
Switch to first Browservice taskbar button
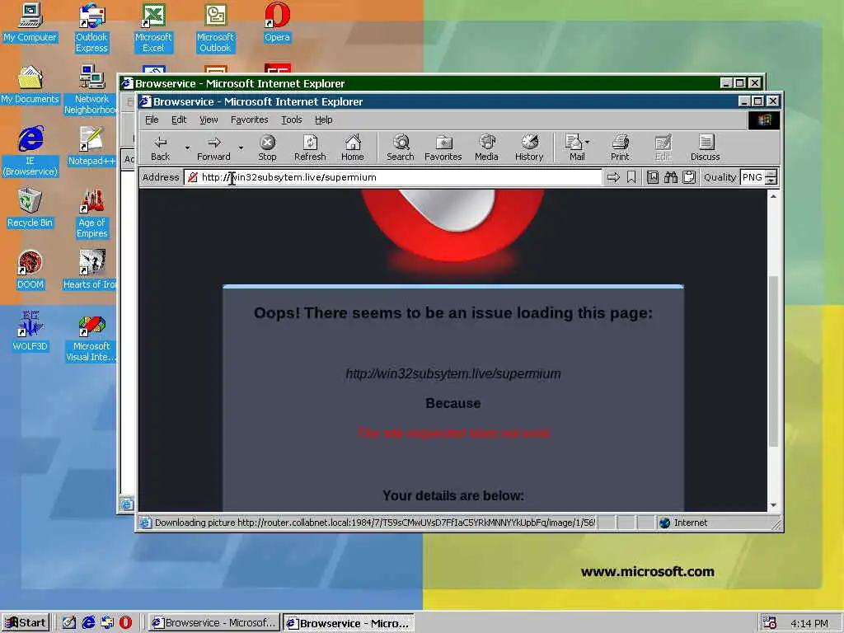coord(214,623)
